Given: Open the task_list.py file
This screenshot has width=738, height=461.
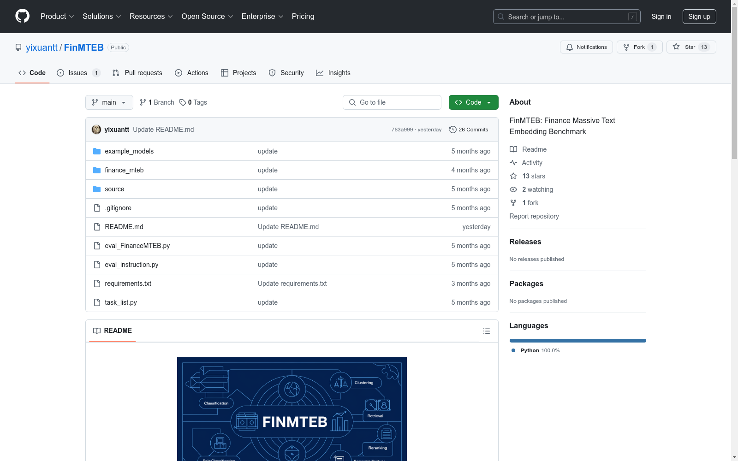Looking at the screenshot, I should (x=121, y=302).
